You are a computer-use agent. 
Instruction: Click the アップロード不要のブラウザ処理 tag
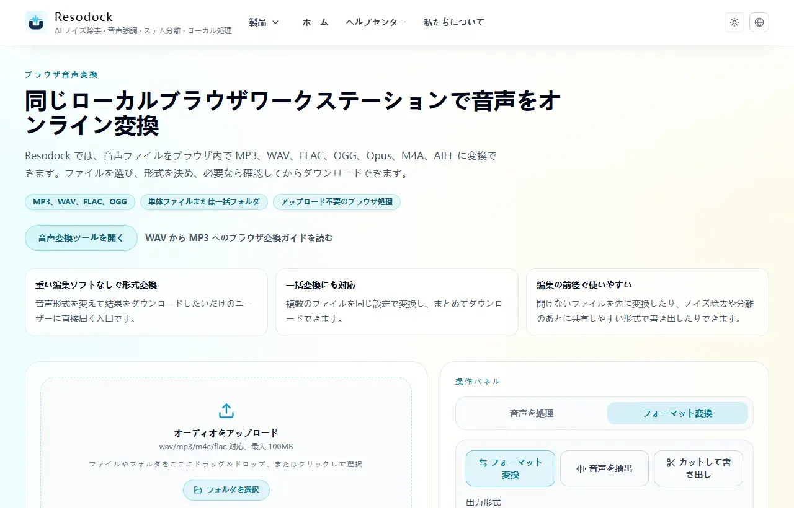(x=337, y=202)
